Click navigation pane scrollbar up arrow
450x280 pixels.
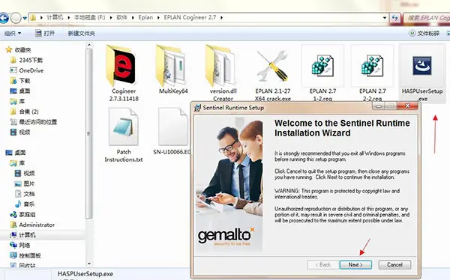(89, 45)
